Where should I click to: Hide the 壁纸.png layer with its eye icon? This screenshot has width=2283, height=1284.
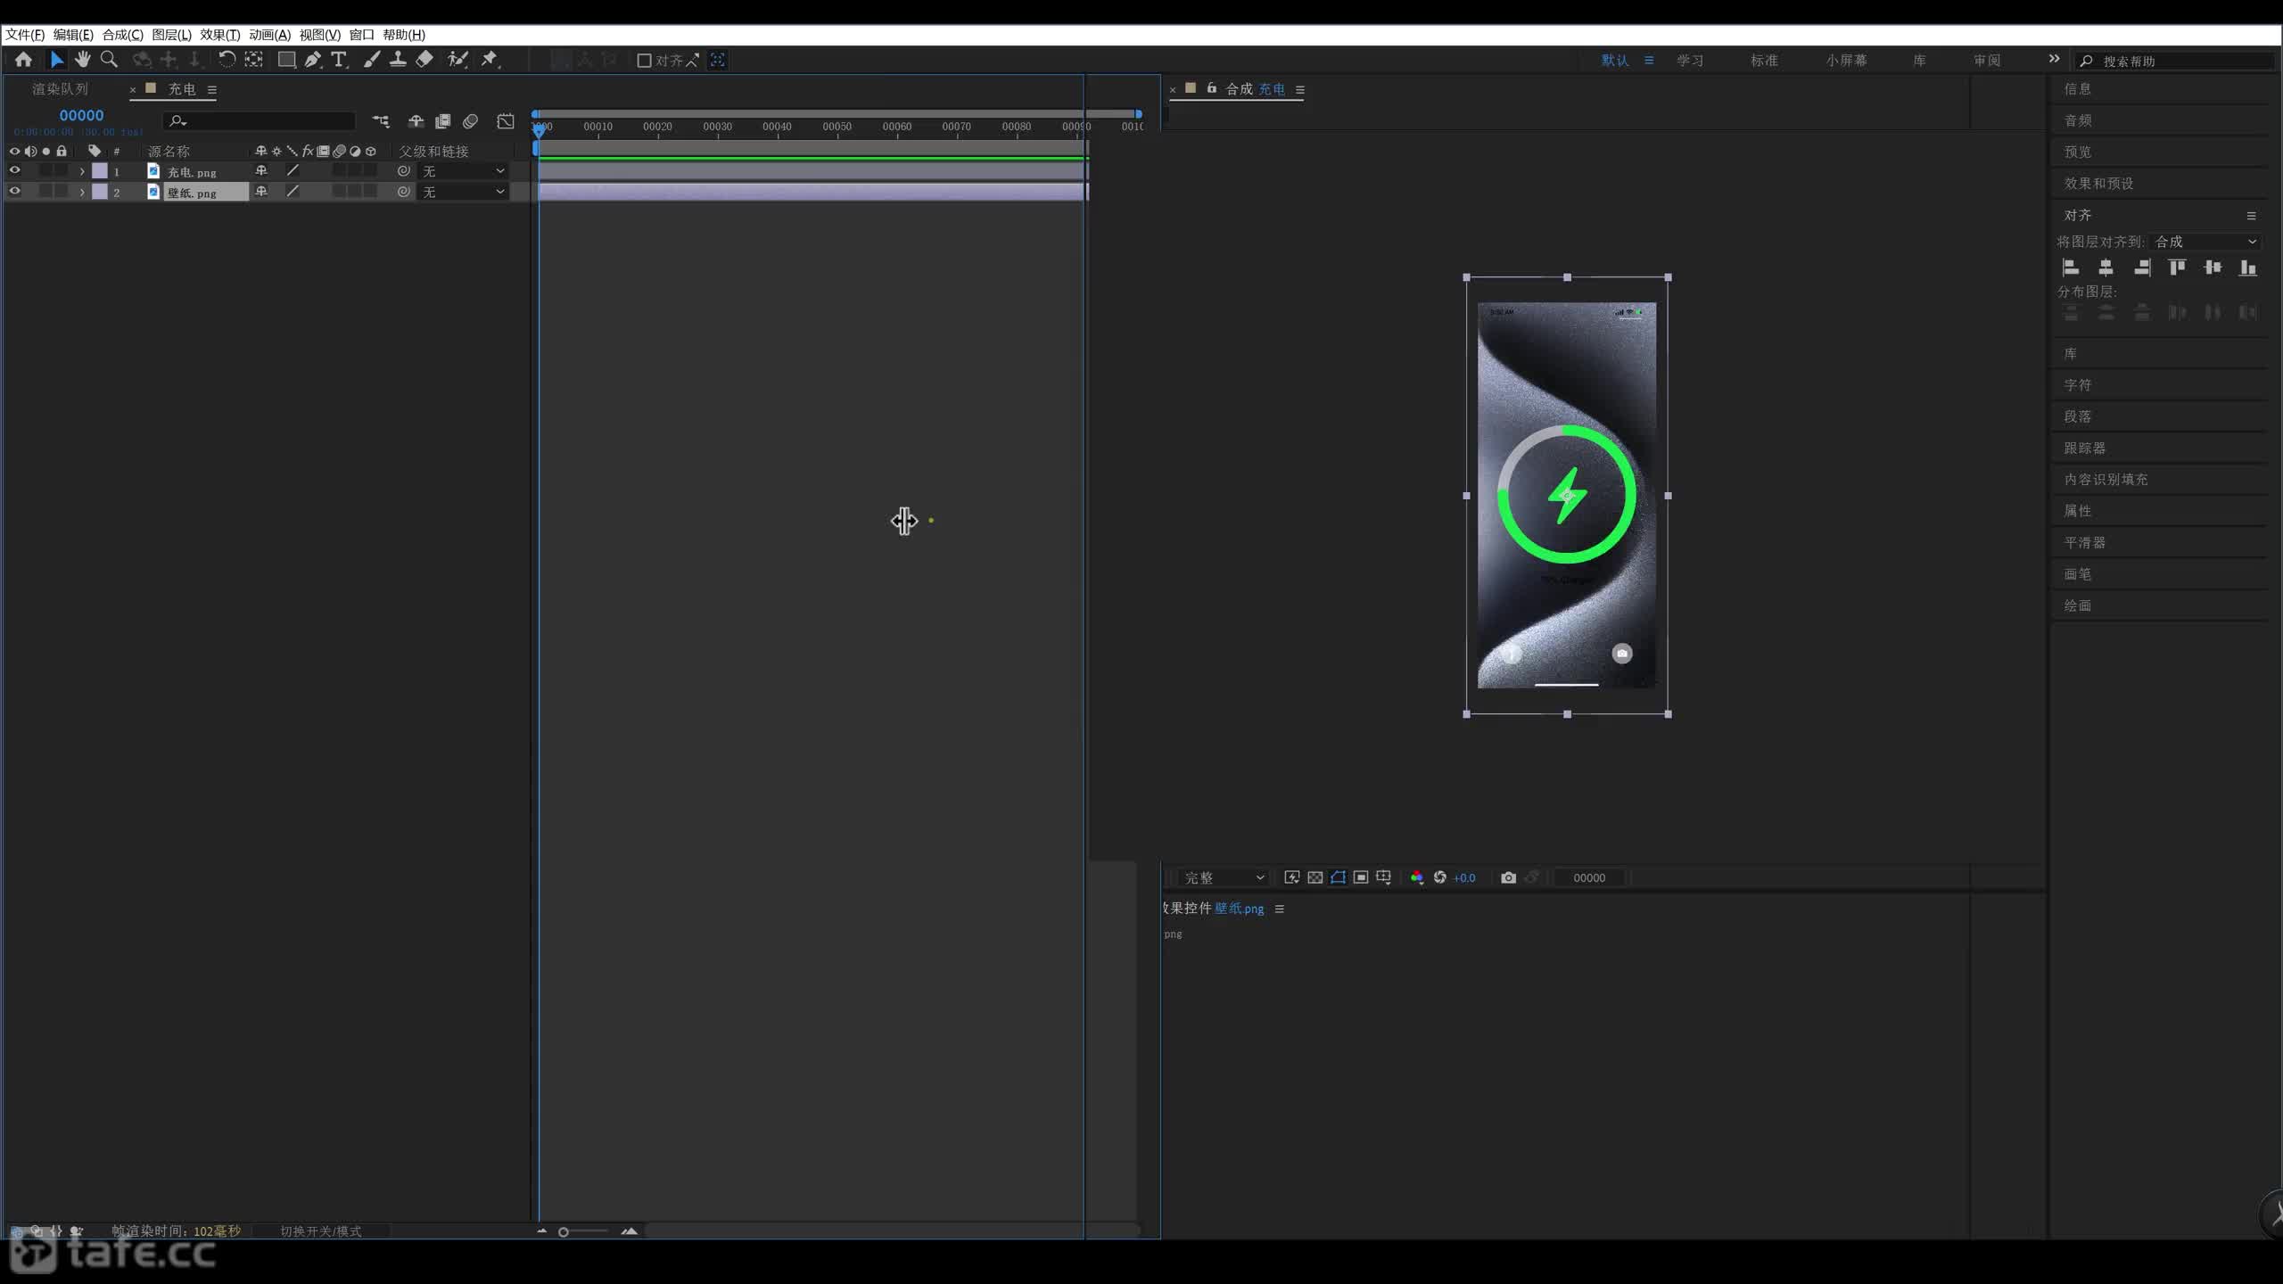click(14, 191)
